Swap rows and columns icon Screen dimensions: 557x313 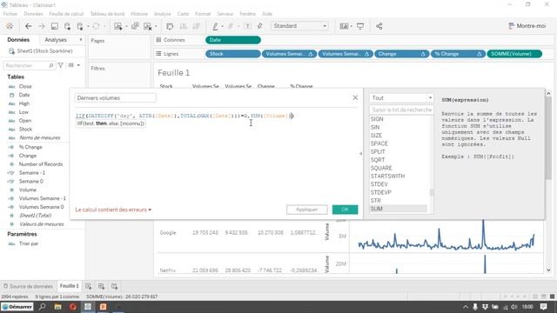coord(170,26)
